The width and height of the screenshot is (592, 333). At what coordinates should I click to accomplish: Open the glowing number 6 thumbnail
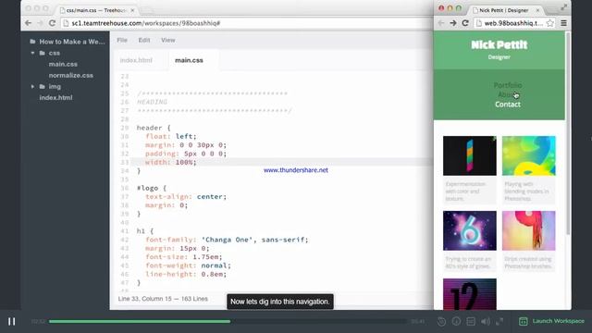[470, 230]
